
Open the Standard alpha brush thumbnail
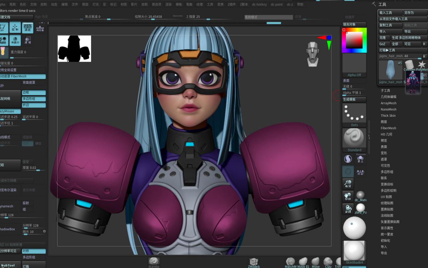354,140
